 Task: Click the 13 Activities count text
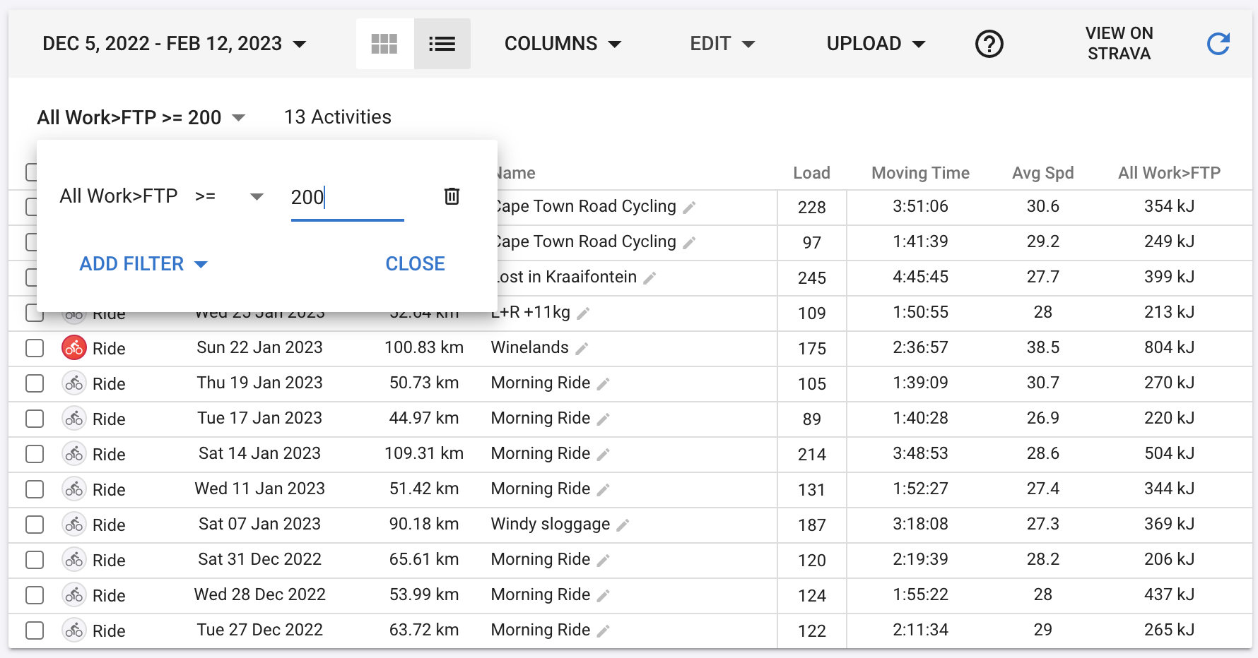pyautogui.click(x=337, y=117)
